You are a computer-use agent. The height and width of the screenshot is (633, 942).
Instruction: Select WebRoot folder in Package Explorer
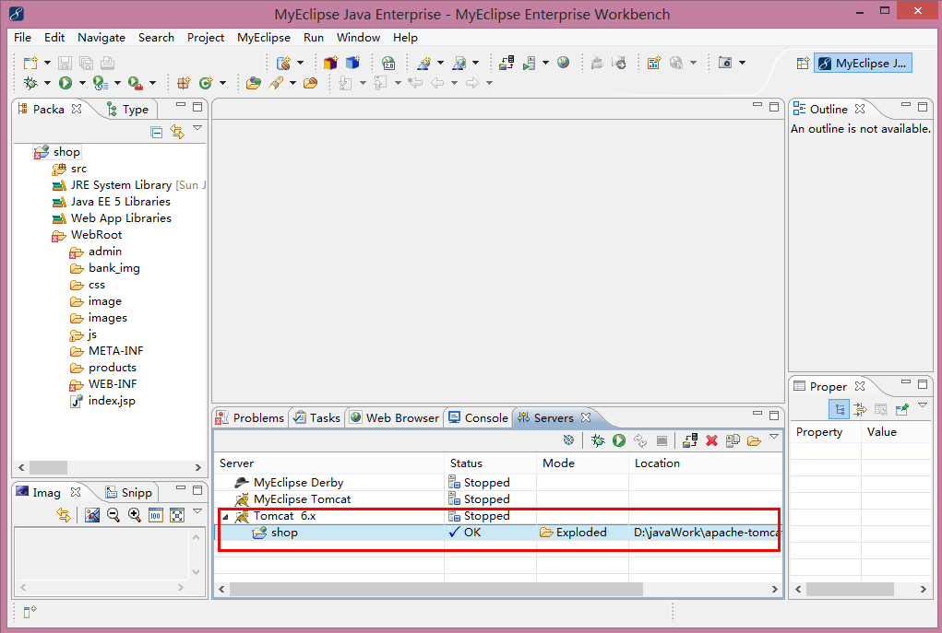pos(87,235)
